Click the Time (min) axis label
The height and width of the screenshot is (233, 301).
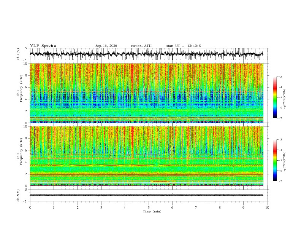[x=152, y=211]
